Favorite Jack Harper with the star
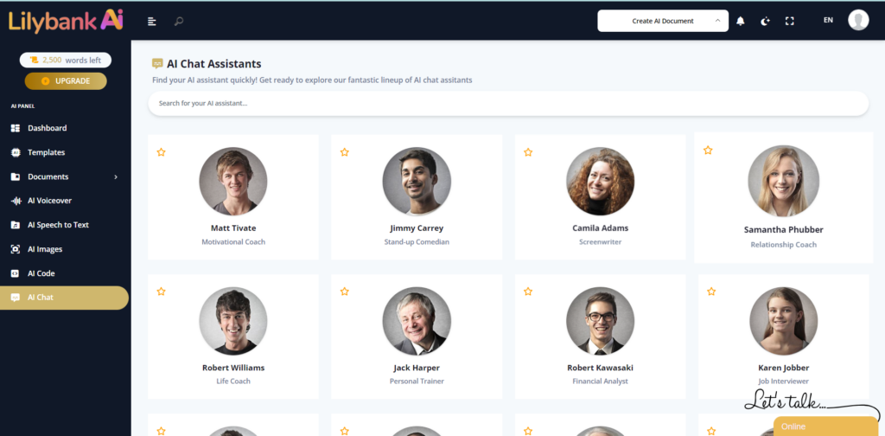Screen dimensions: 885x436 344,292
